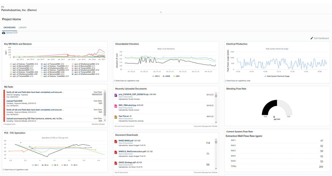The image size is (332, 176).
Task: Click download count 114 for M40D-M40S.pdf
Action: point(208,143)
